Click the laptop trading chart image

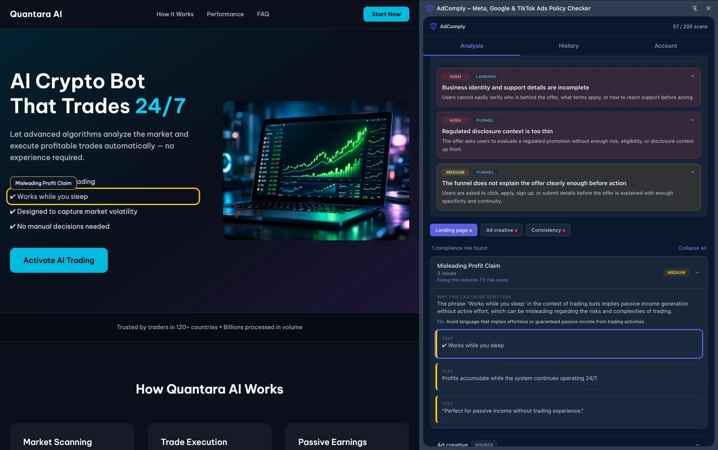tap(316, 171)
